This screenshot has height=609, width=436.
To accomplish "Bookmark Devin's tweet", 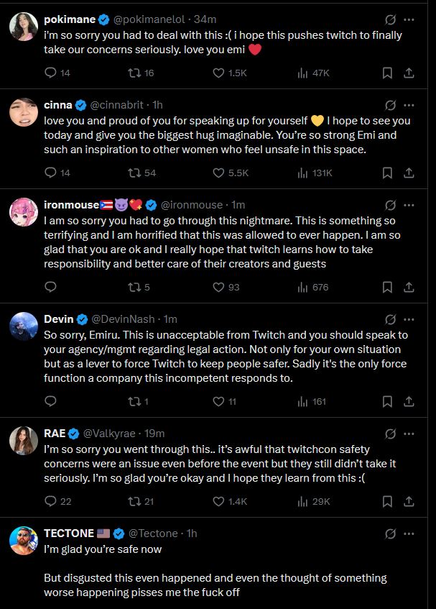I will tap(387, 401).
